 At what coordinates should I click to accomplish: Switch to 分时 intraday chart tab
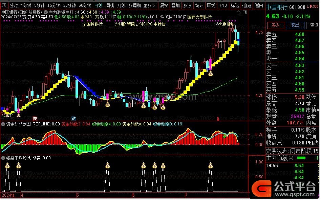14,5
